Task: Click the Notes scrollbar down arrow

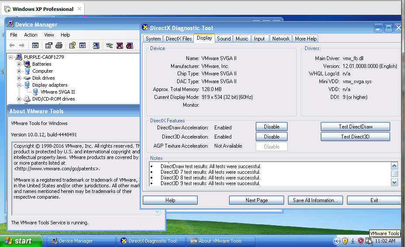Action: coord(394,183)
